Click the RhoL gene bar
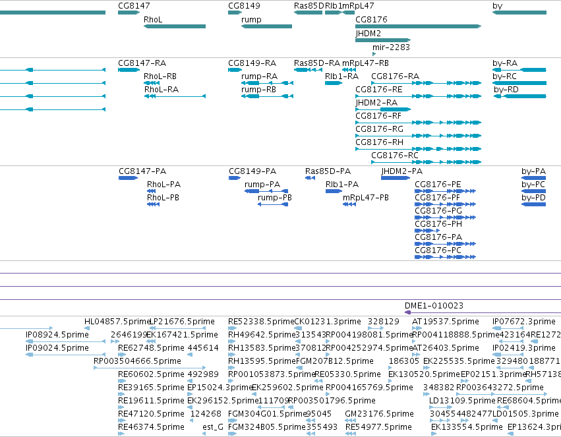 (175, 26)
